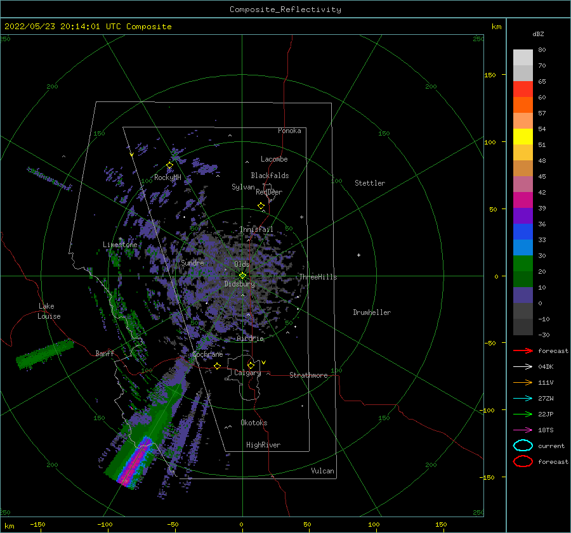Click the asterisk marker east of Innisfail
Image resolution: width=571 pixels, height=533 pixels.
pyautogui.click(x=301, y=217)
